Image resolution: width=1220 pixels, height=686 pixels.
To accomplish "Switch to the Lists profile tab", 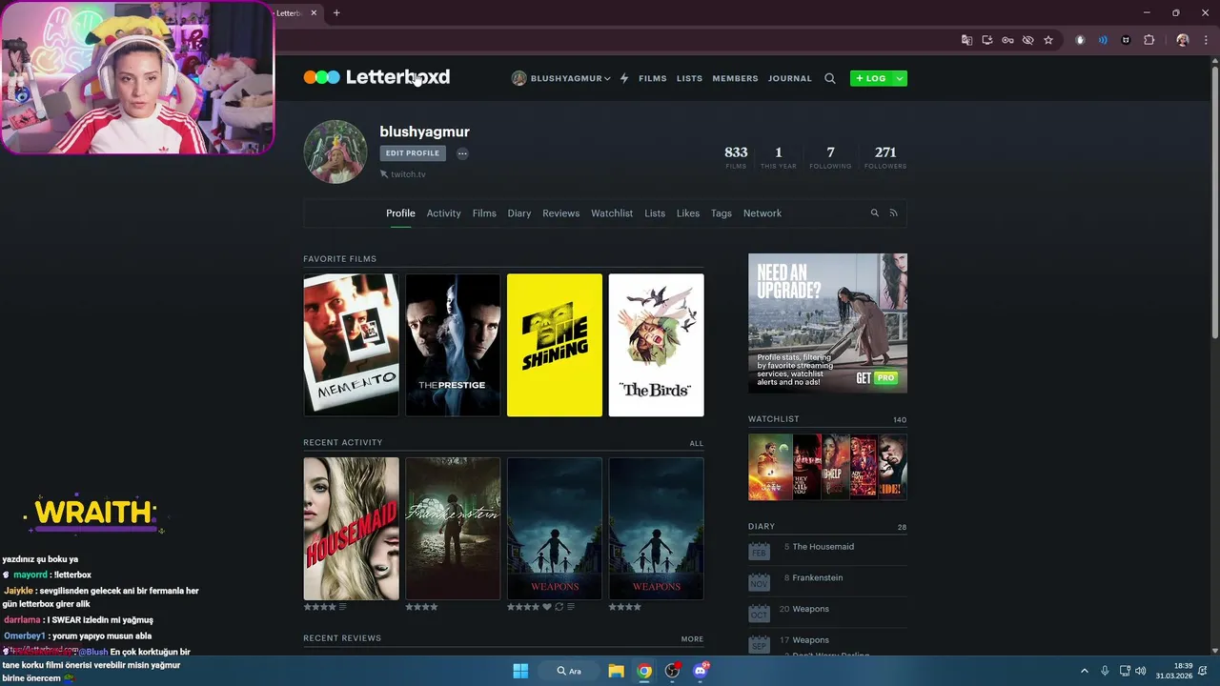I will click(x=655, y=213).
